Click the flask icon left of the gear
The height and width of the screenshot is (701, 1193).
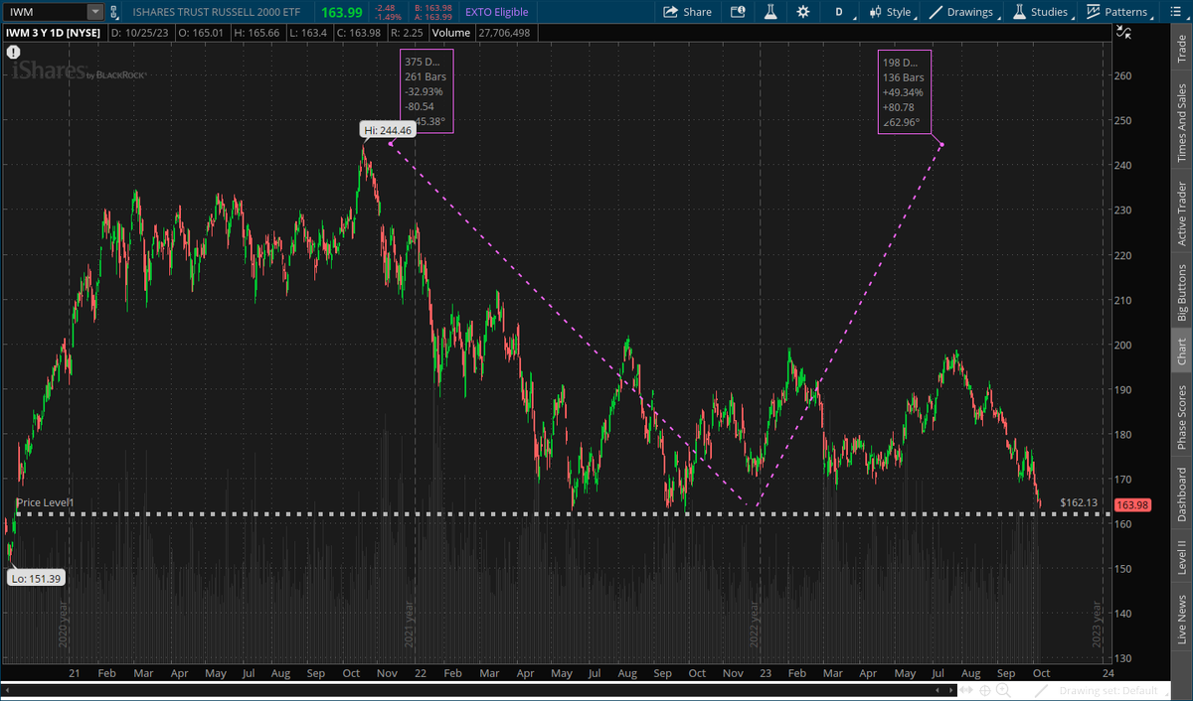pyautogui.click(x=769, y=12)
